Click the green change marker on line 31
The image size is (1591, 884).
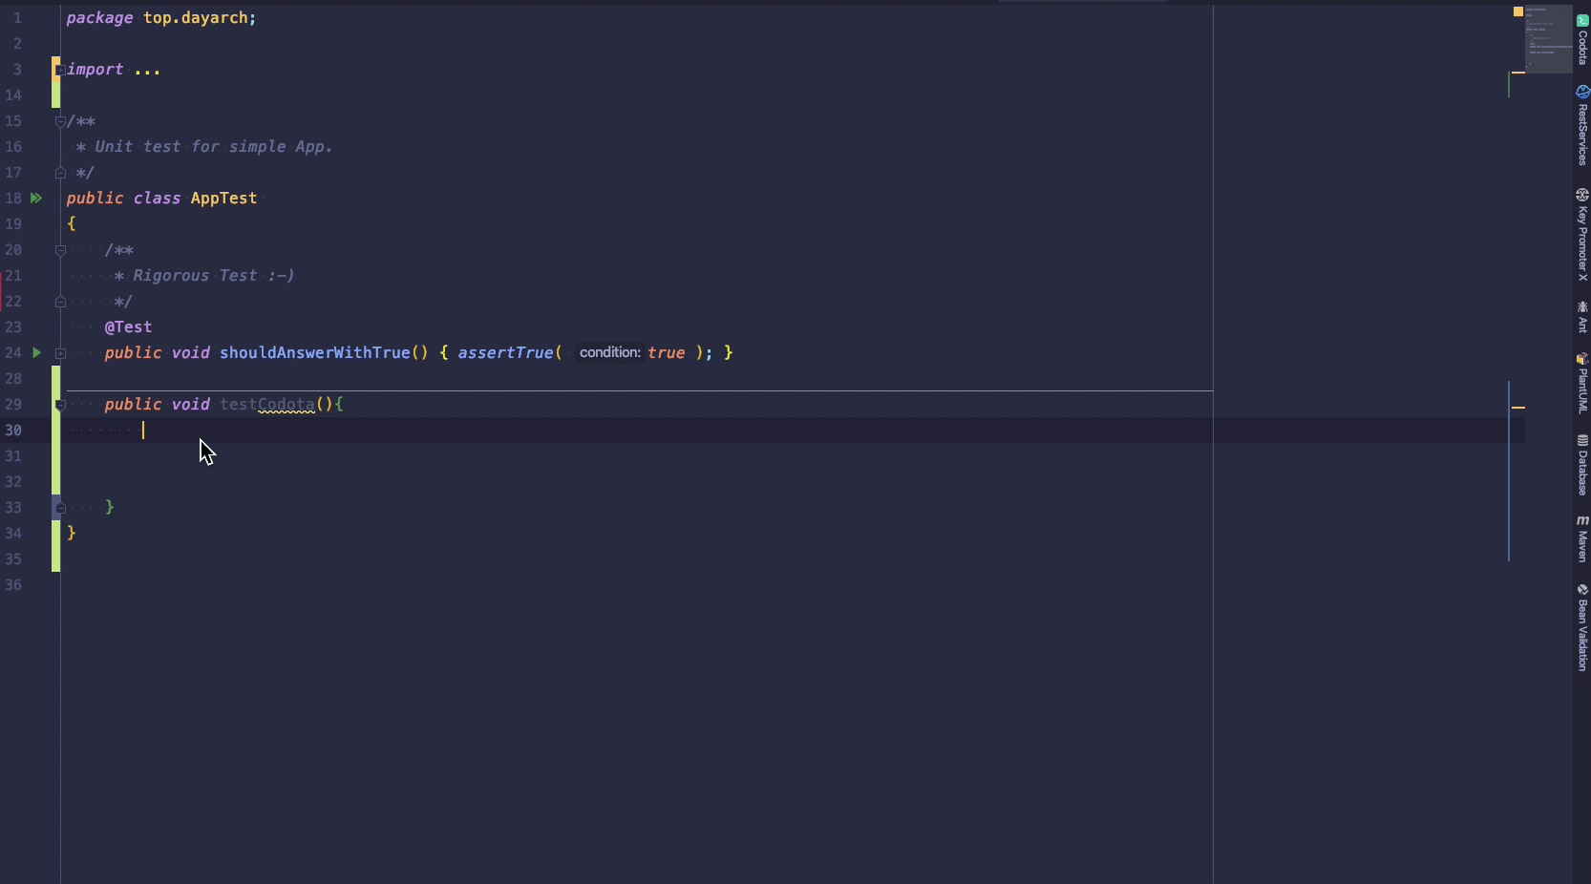click(x=55, y=456)
